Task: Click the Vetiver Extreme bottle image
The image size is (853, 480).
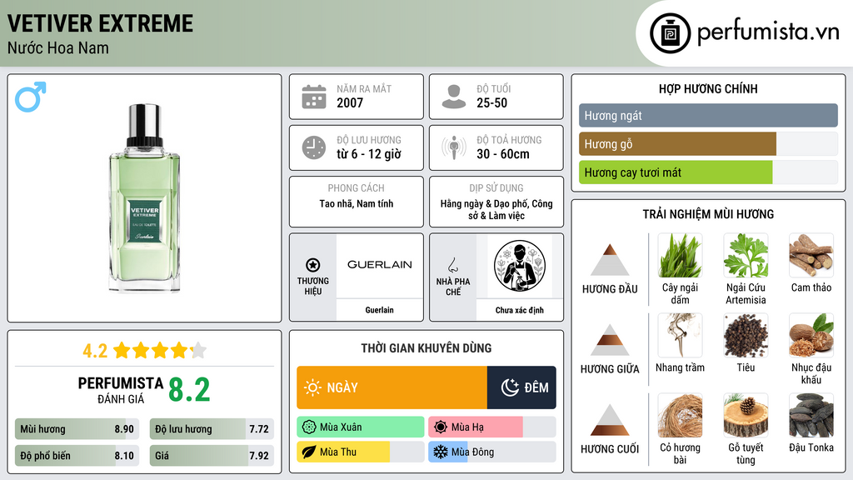Action: coord(145,198)
